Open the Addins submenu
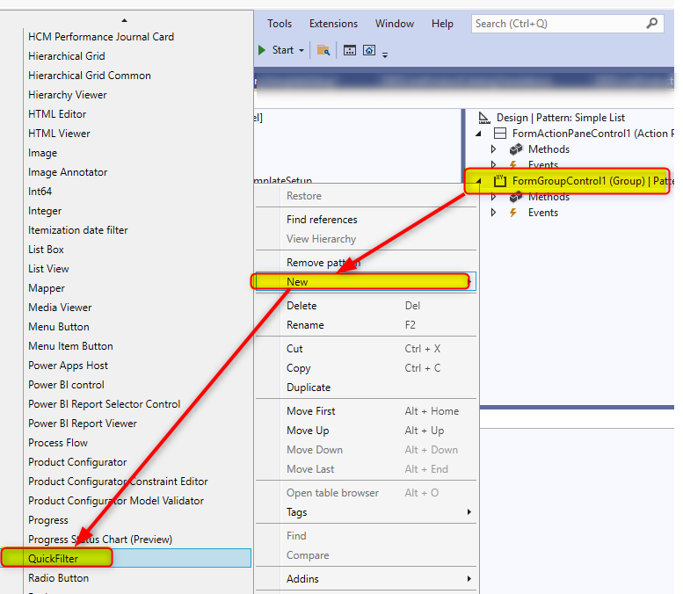This screenshot has height=594, width=683. pos(366,579)
